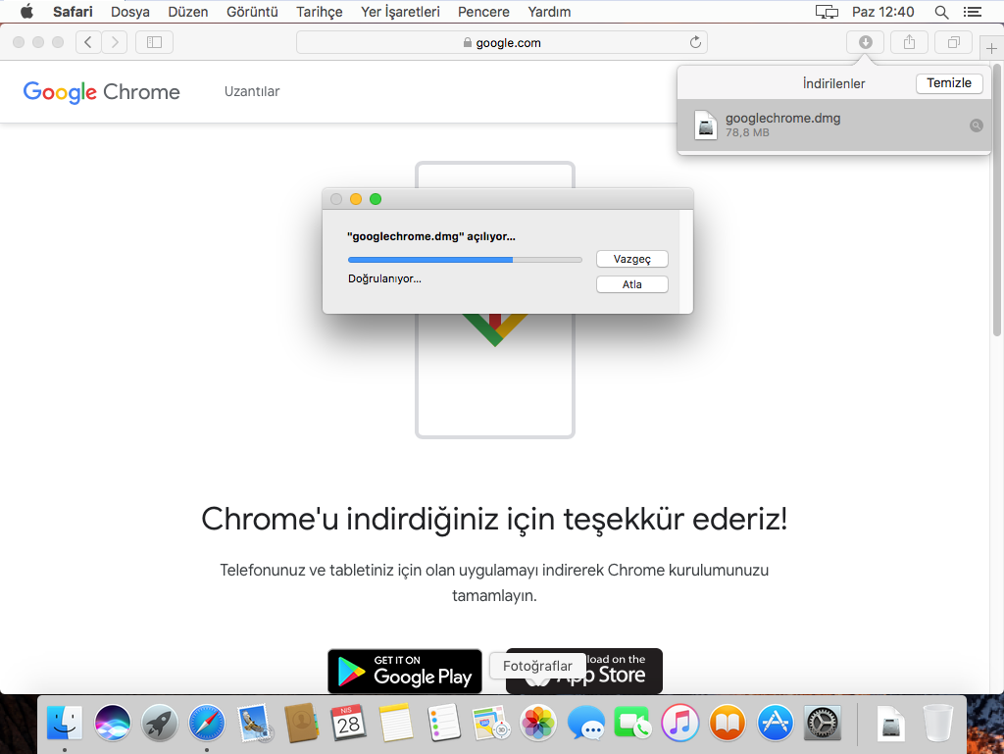
Task: Reload the page with refresh icon
Action: (x=695, y=42)
